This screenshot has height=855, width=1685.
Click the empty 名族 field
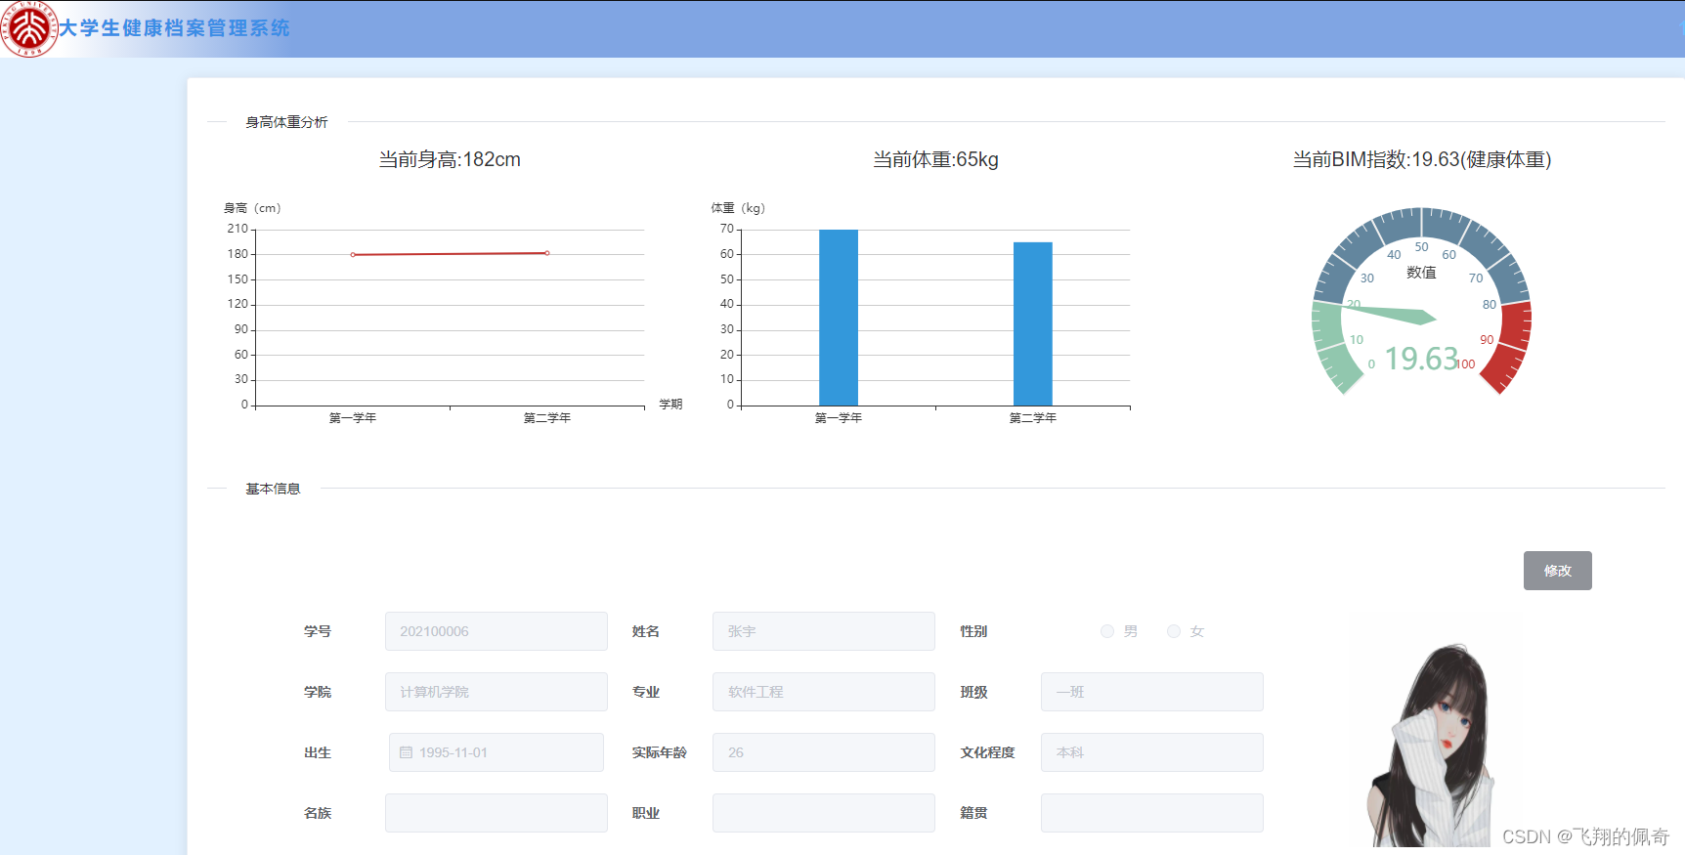497,813
